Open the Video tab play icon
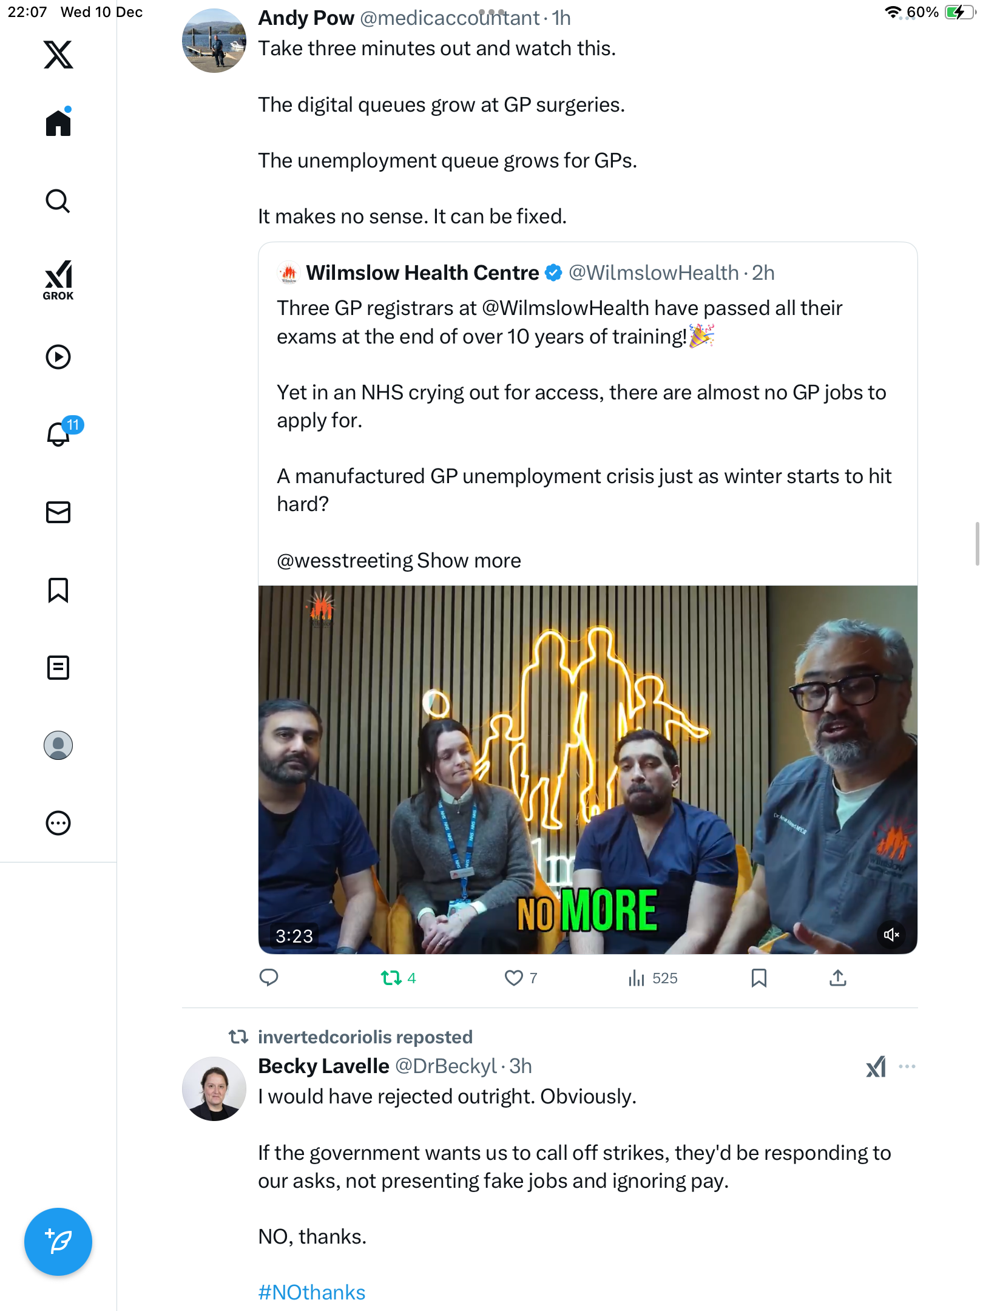The image size is (983, 1311). pos(58,357)
